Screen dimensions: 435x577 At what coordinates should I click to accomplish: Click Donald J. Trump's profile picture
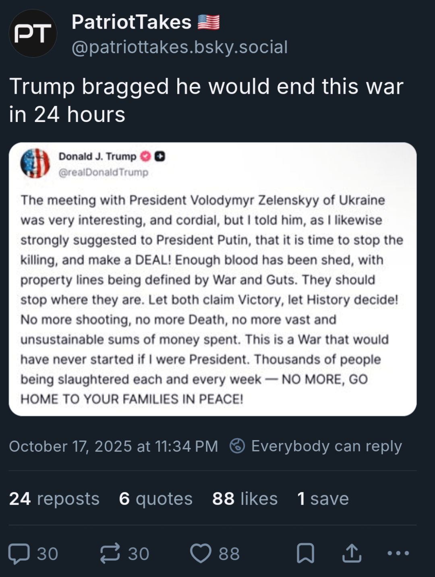35,163
